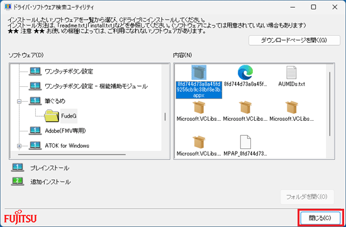Click the 筆ぐるめ computer icon
Image resolution: width=346 pixels, height=227 pixels.
[35, 101]
